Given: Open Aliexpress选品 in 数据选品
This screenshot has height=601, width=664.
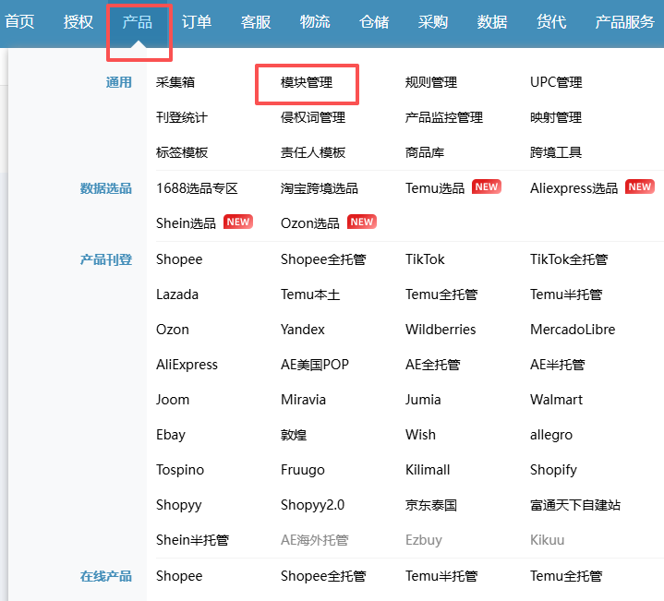Looking at the screenshot, I should [x=573, y=187].
